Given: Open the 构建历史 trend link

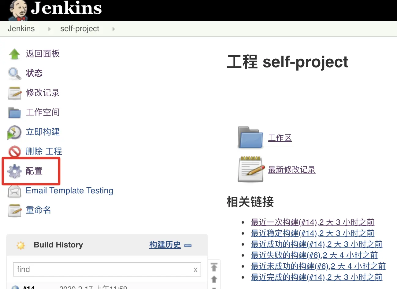Looking at the screenshot, I should click(165, 245).
